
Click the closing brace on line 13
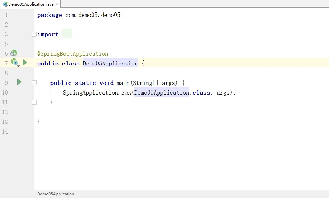tap(38, 122)
